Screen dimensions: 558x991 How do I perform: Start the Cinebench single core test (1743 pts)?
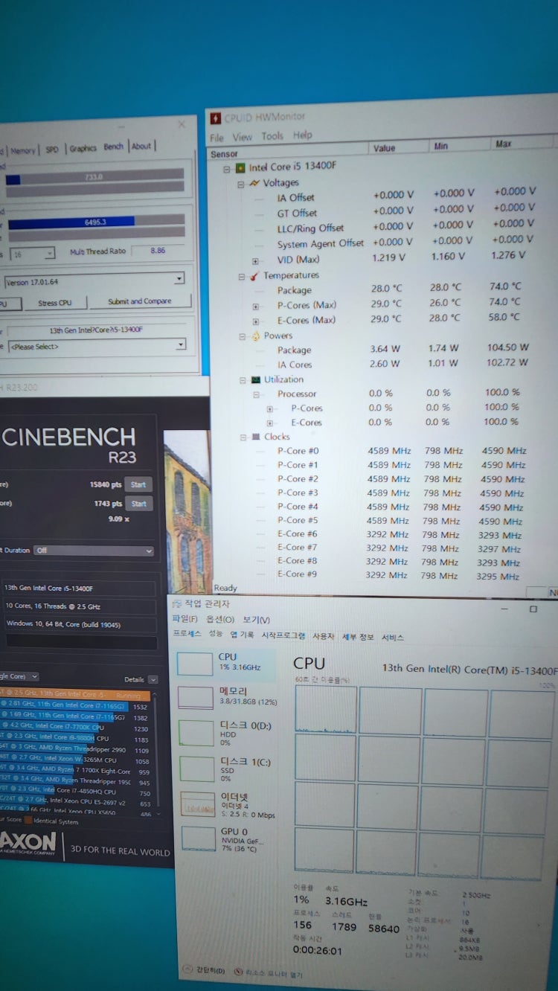click(138, 504)
